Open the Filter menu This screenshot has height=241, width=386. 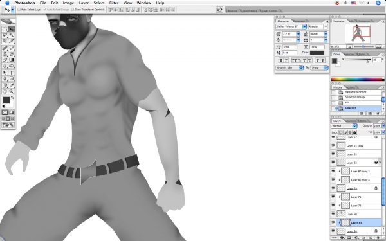(114, 3)
